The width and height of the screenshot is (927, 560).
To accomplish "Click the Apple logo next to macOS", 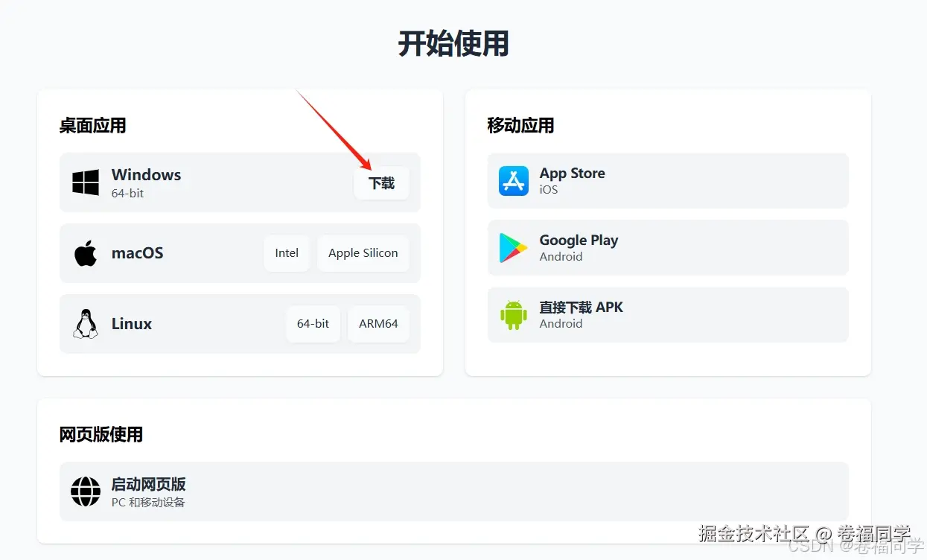I will point(84,252).
